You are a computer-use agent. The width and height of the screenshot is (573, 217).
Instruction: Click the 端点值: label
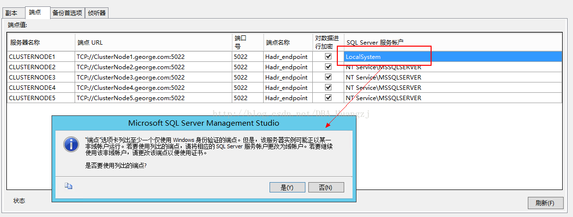(18, 25)
